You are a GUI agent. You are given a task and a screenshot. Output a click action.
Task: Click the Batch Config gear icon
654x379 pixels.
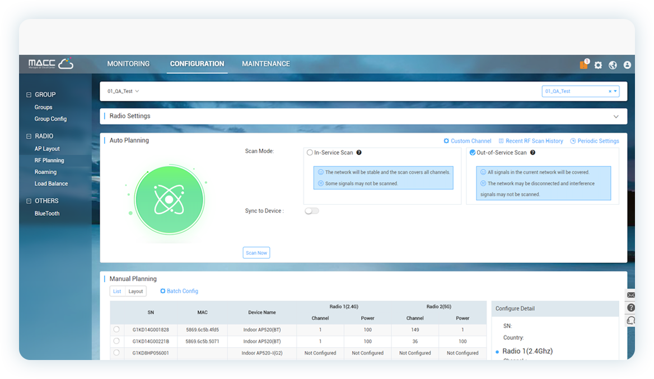coord(163,291)
